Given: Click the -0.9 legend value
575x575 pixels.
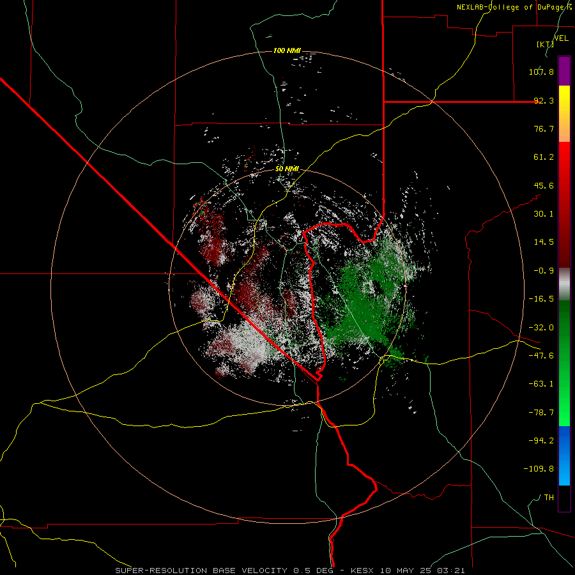Looking at the screenshot, I should (544, 271).
